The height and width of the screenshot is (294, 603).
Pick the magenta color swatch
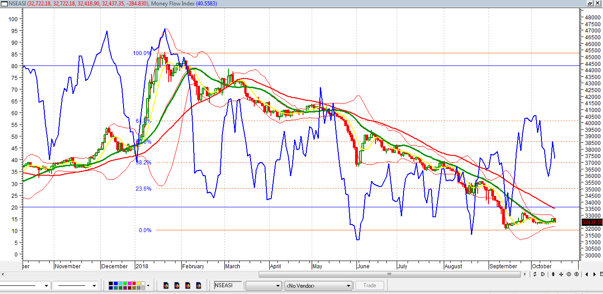[129, 283]
